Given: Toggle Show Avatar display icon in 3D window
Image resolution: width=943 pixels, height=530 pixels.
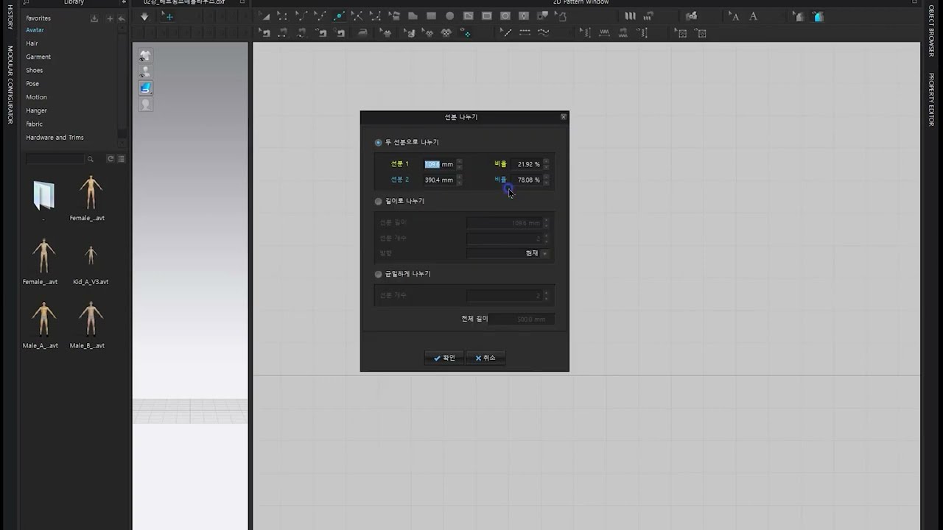Looking at the screenshot, I should click(x=146, y=71).
